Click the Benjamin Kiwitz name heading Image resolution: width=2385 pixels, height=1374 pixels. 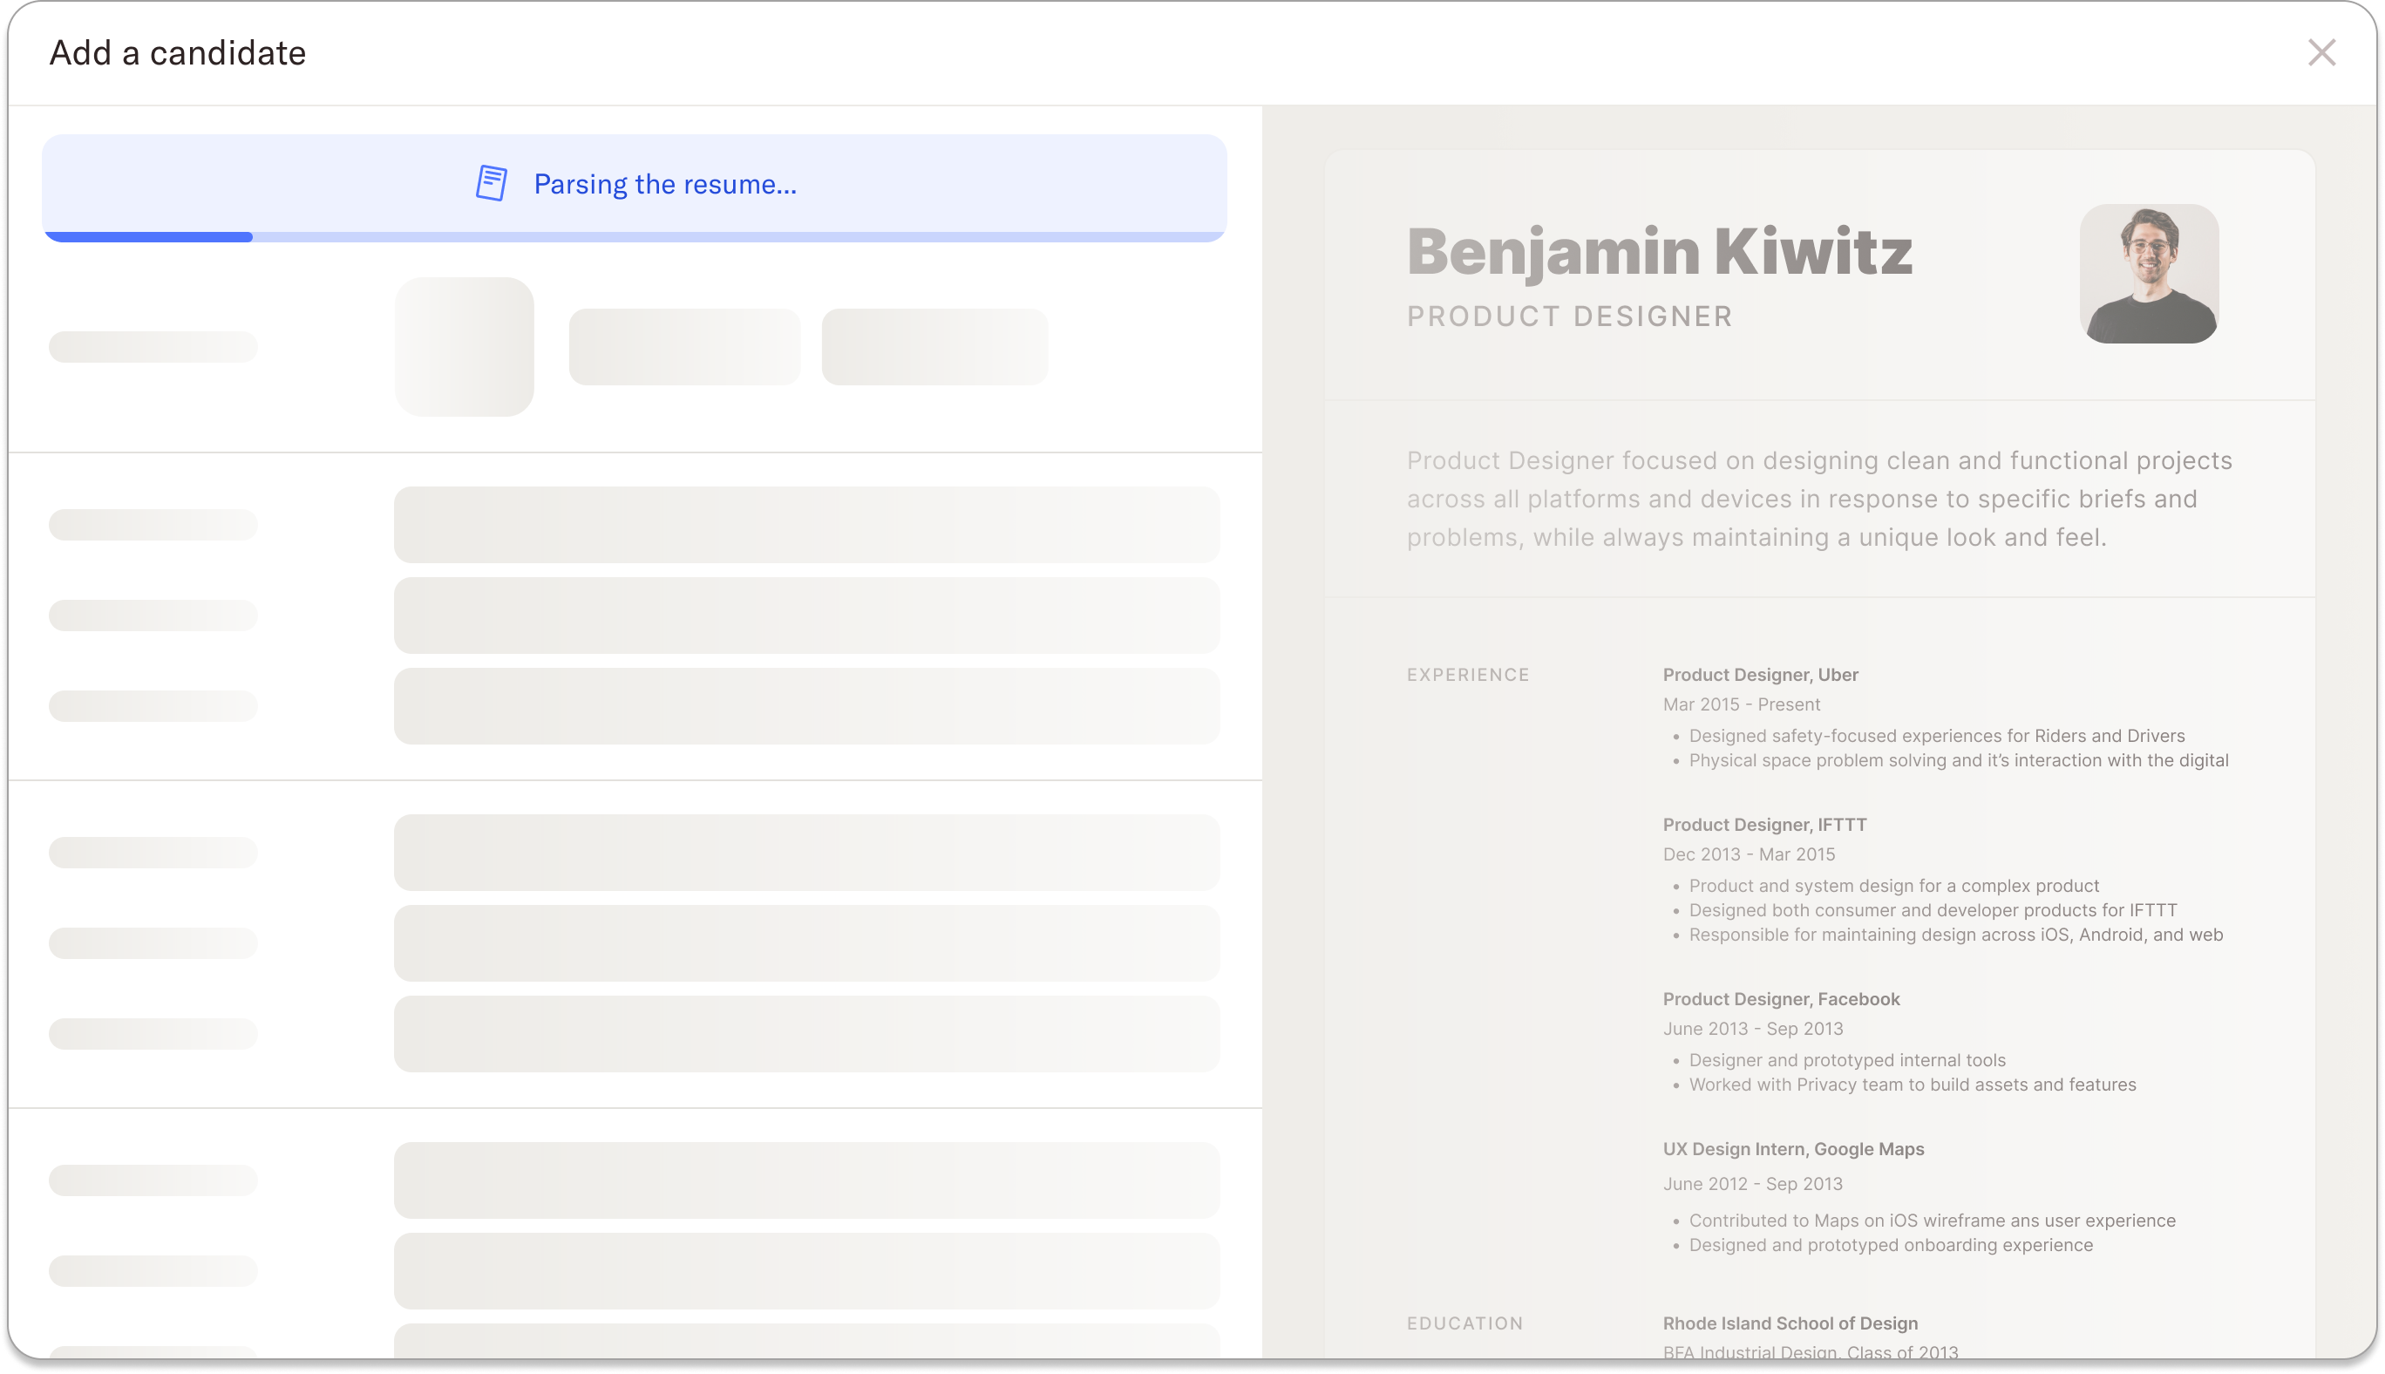point(1659,252)
